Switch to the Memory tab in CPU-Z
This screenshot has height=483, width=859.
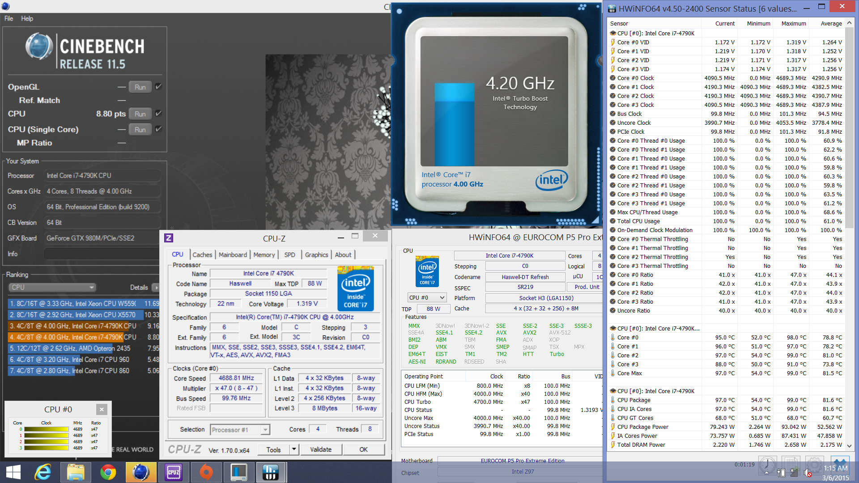coord(264,255)
